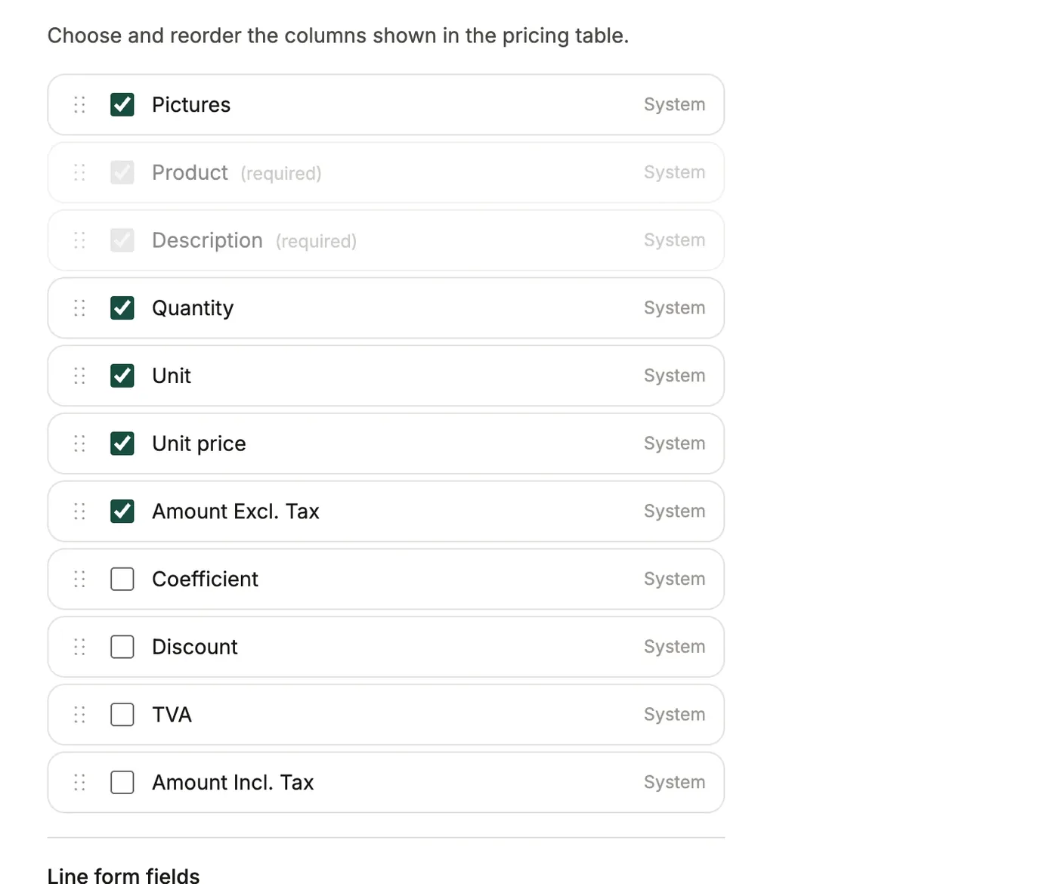Click the Coefficient label text
Image resolution: width=1058 pixels, height=884 pixels.
tap(205, 579)
